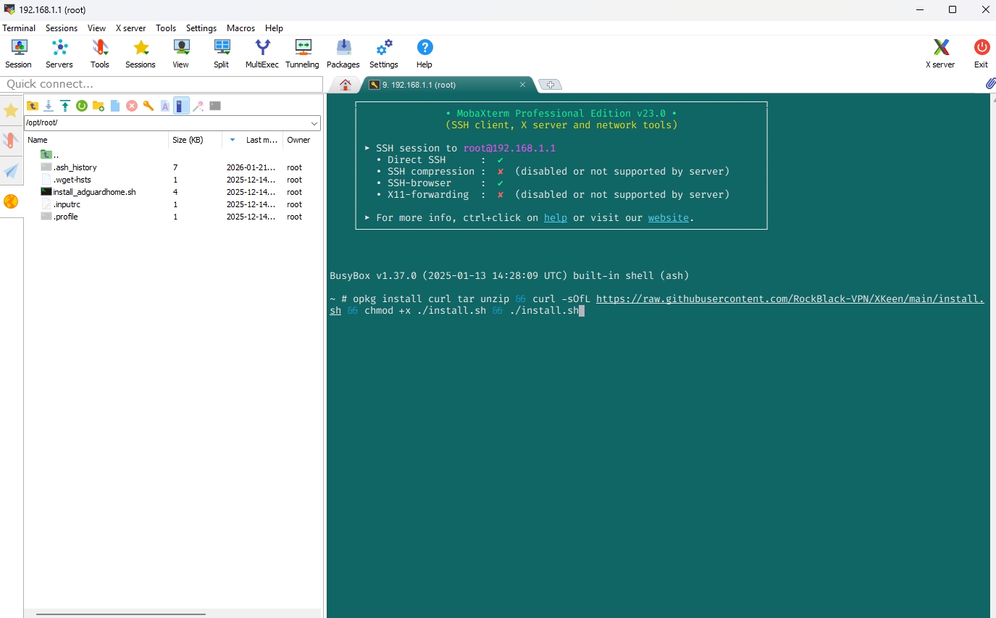The height and width of the screenshot is (618, 996).
Task: Start the X server icon at right
Action: [x=940, y=54]
